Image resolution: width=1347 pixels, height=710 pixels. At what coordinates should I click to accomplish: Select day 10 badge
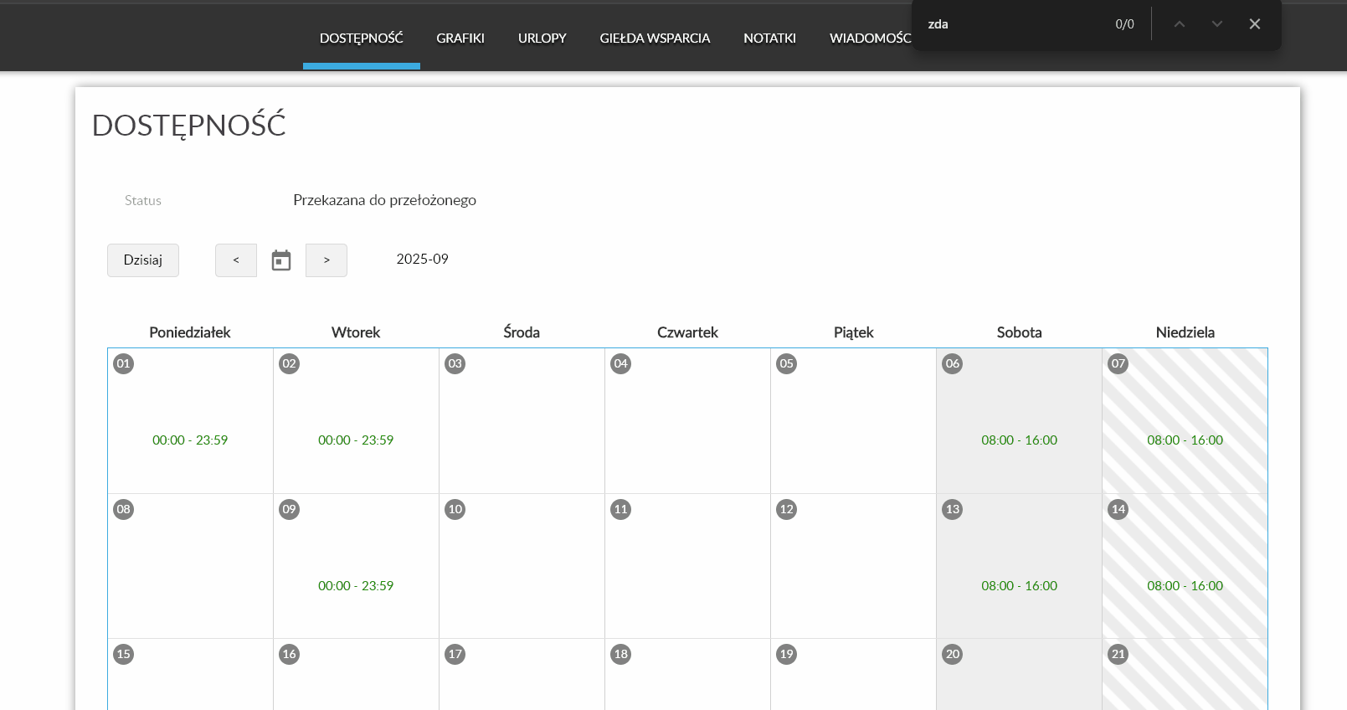point(455,509)
